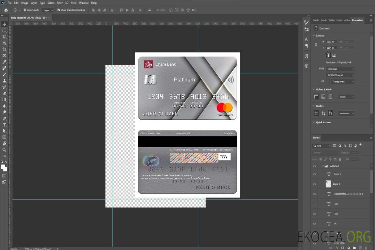This screenshot has width=375, height=250.
Task: Open the Paragraph panel icon
Action: pos(307,46)
